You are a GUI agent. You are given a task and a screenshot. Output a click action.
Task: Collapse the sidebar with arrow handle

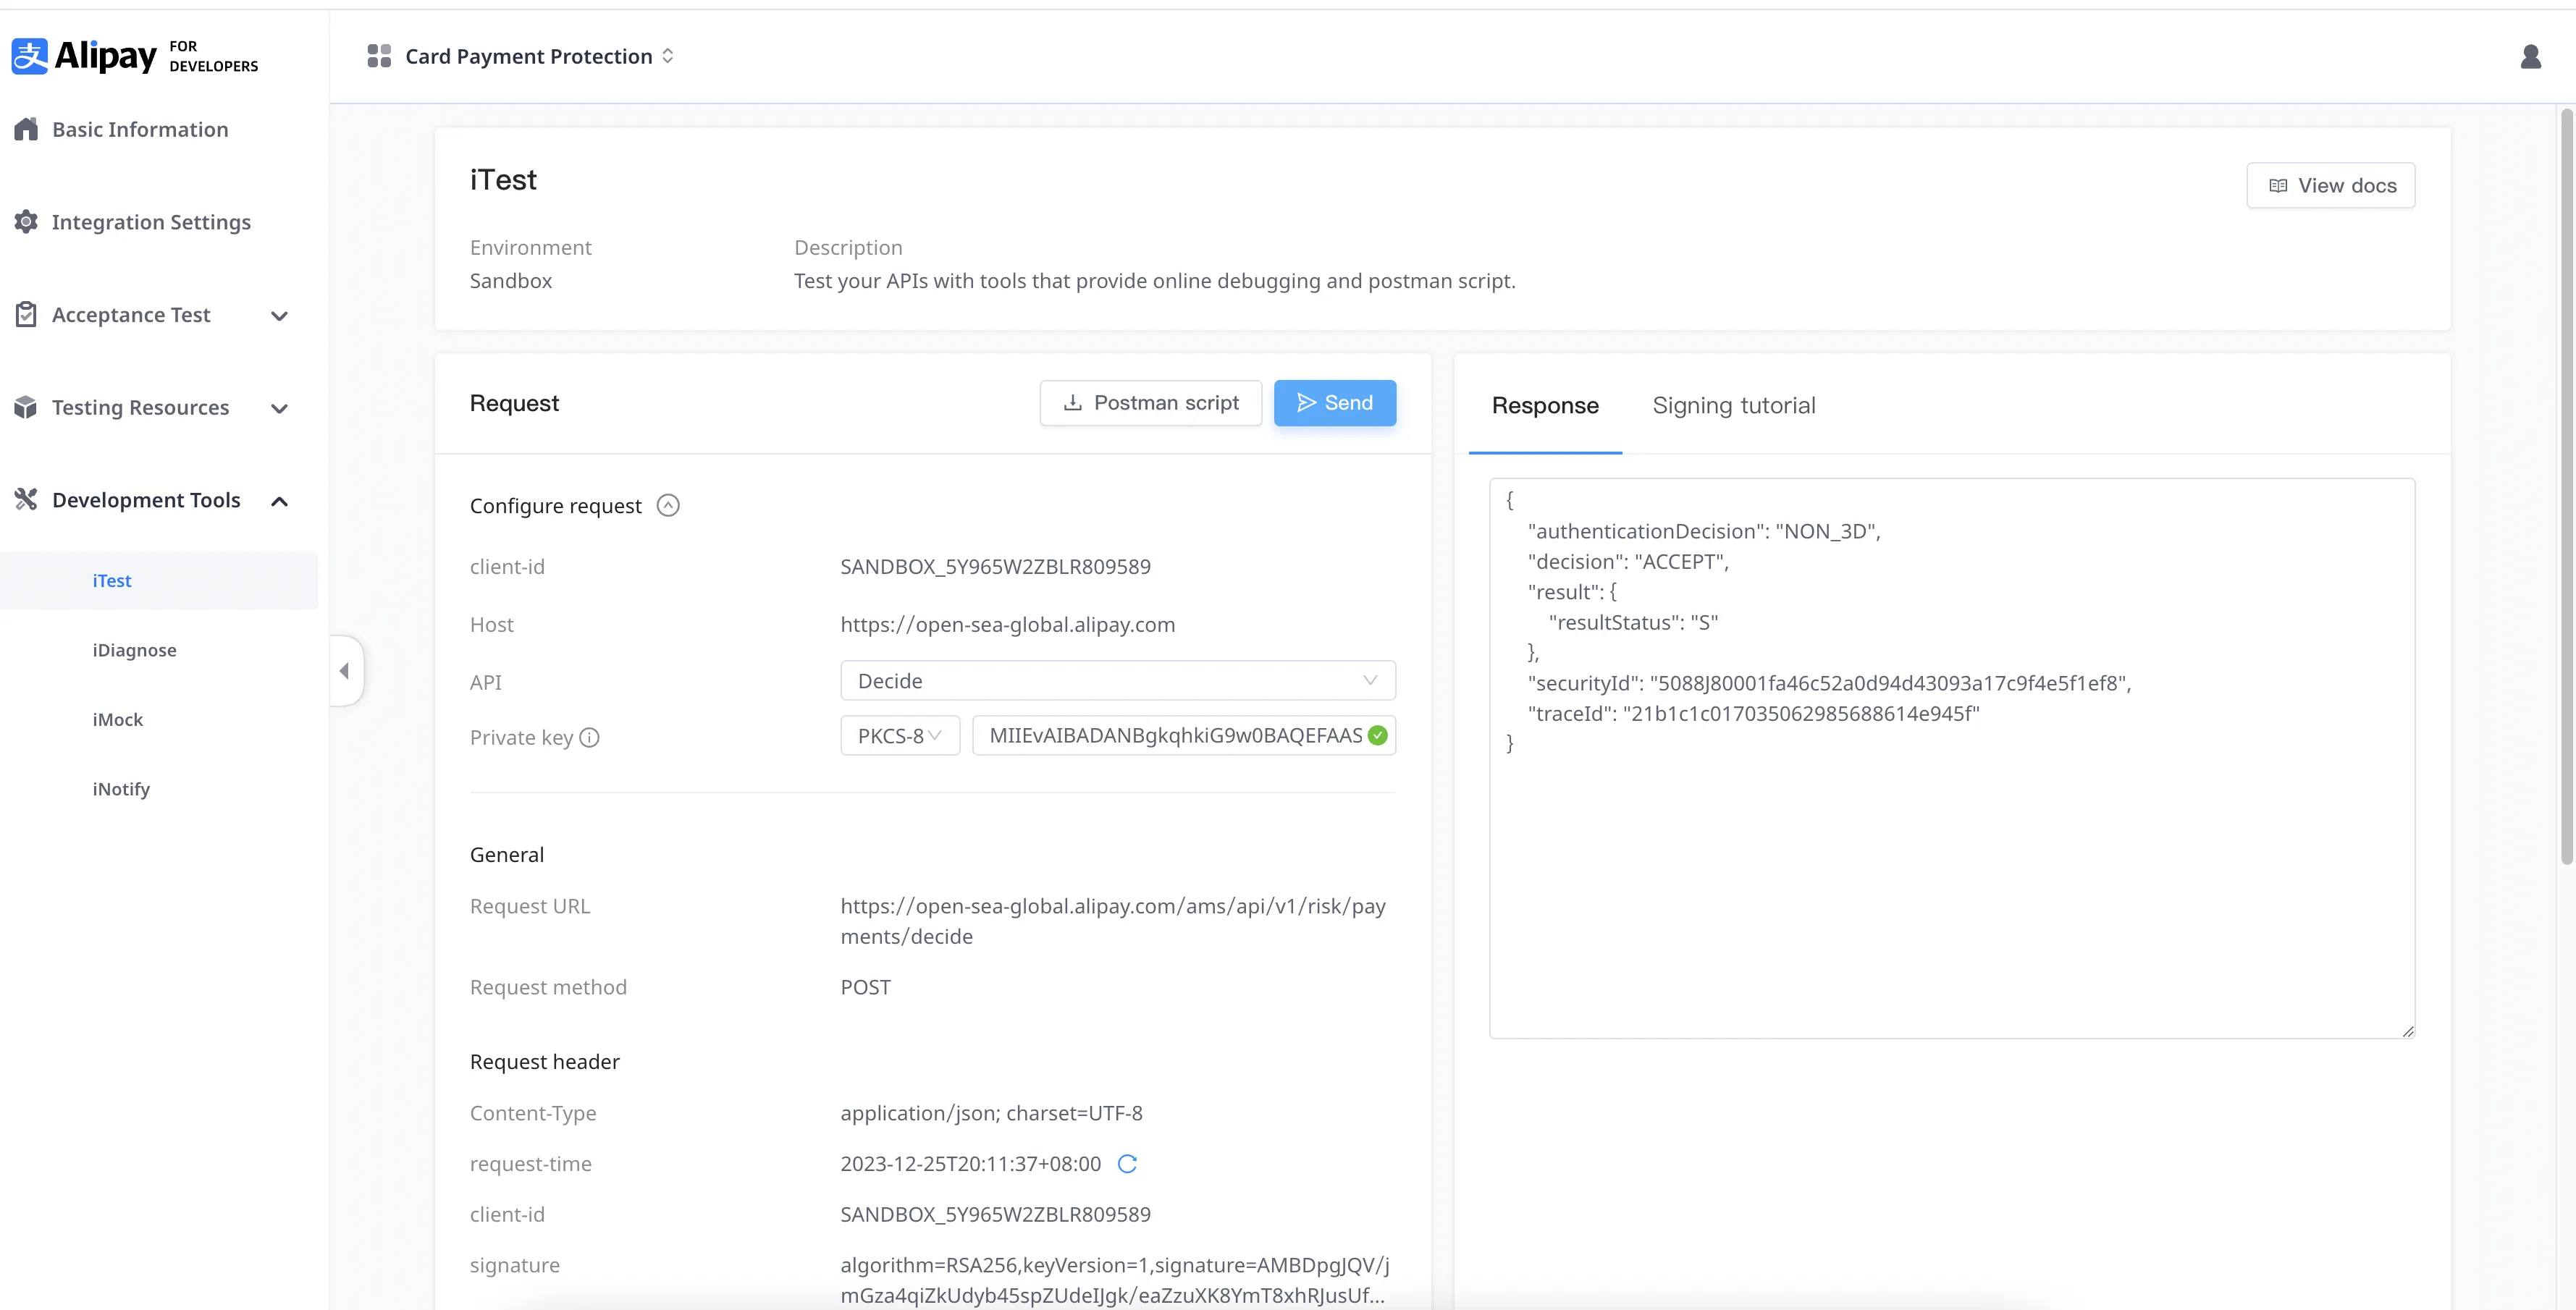click(345, 670)
